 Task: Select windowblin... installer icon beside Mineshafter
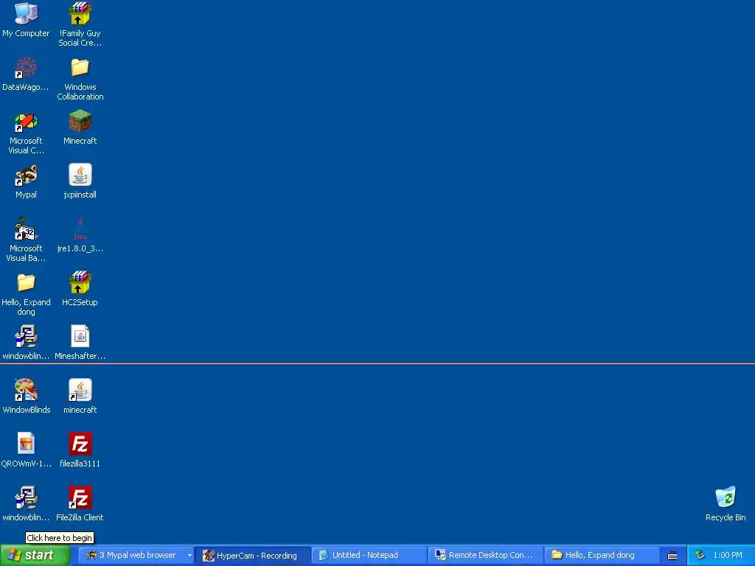[26, 336]
